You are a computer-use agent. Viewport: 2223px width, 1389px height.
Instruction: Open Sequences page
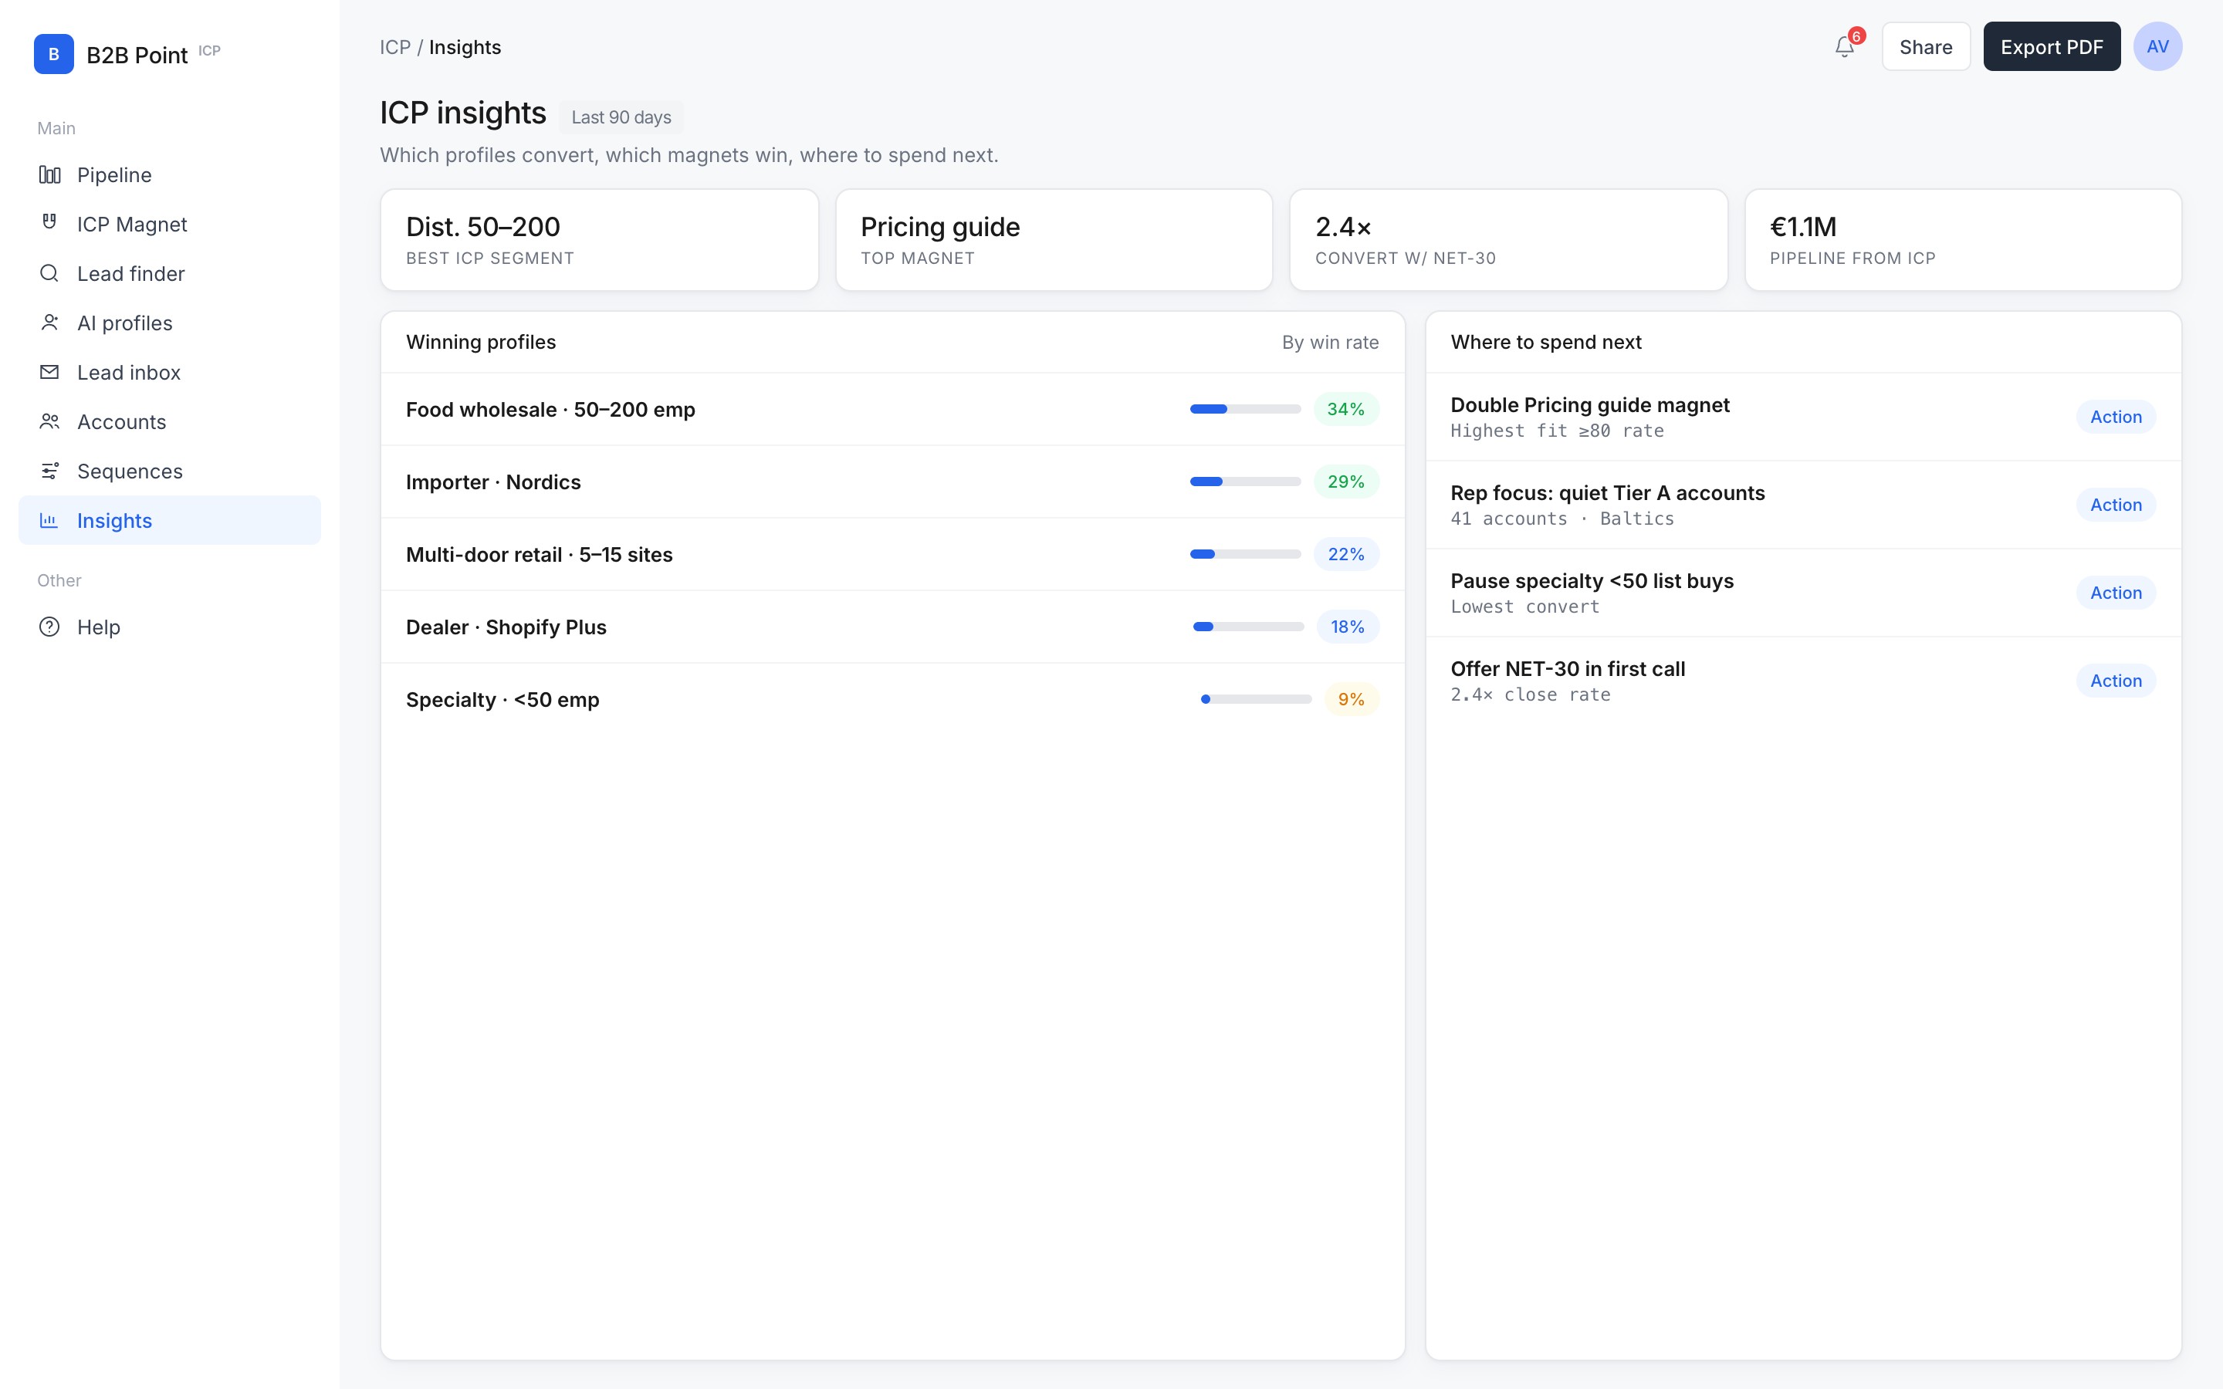pos(170,471)
